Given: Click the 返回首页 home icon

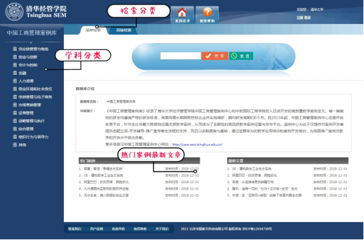Looking at the screenshot, I should click(182, 12).
